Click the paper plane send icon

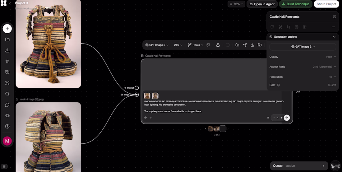point(245,45)
